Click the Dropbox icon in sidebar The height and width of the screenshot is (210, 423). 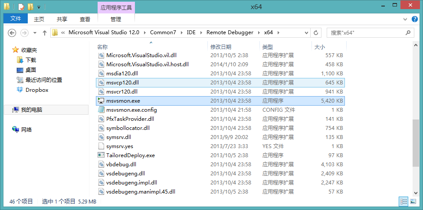click(x=20, y=90)
